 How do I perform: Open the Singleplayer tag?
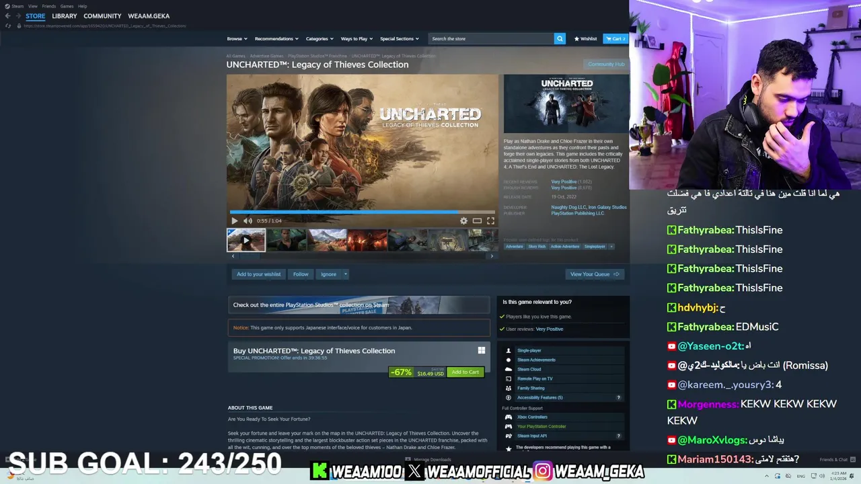point(595,247)
